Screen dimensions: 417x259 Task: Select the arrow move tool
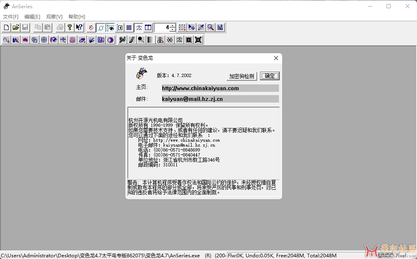pyautogui.click(x=192, y=27)
